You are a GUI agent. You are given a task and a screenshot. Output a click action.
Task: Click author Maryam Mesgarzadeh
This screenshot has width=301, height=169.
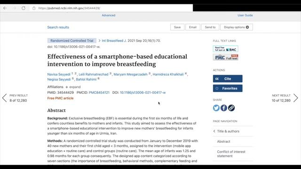tap(131, 74)
